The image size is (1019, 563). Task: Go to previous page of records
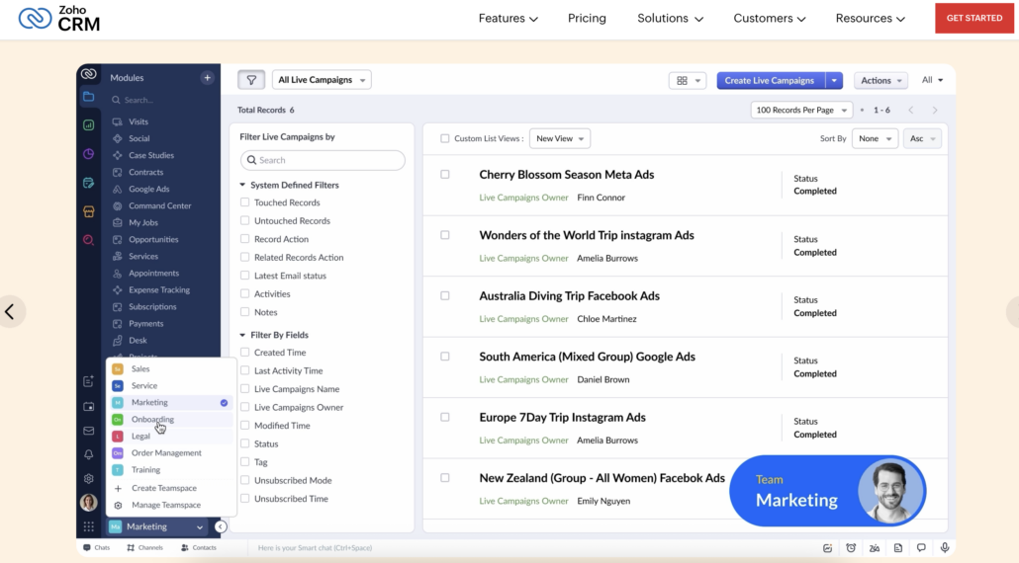coord(911,111)
